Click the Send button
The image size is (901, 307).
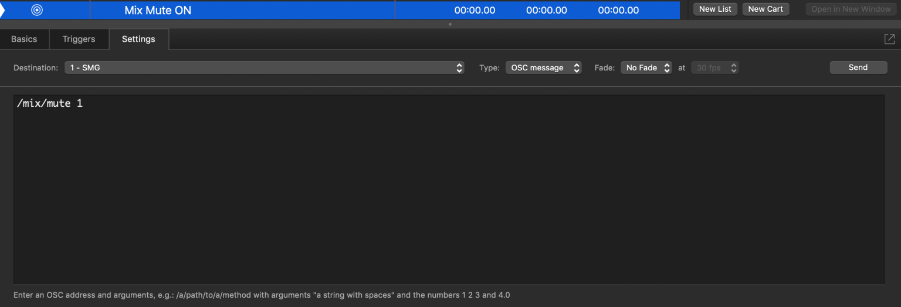tap(858, 68)
